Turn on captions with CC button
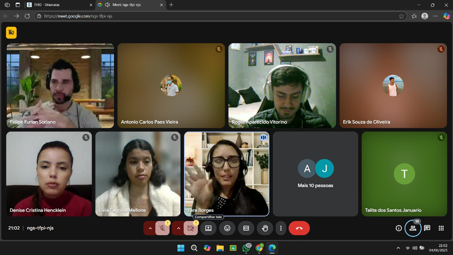The height and width of the screenshot is (255, 453). tap(246, 228)
